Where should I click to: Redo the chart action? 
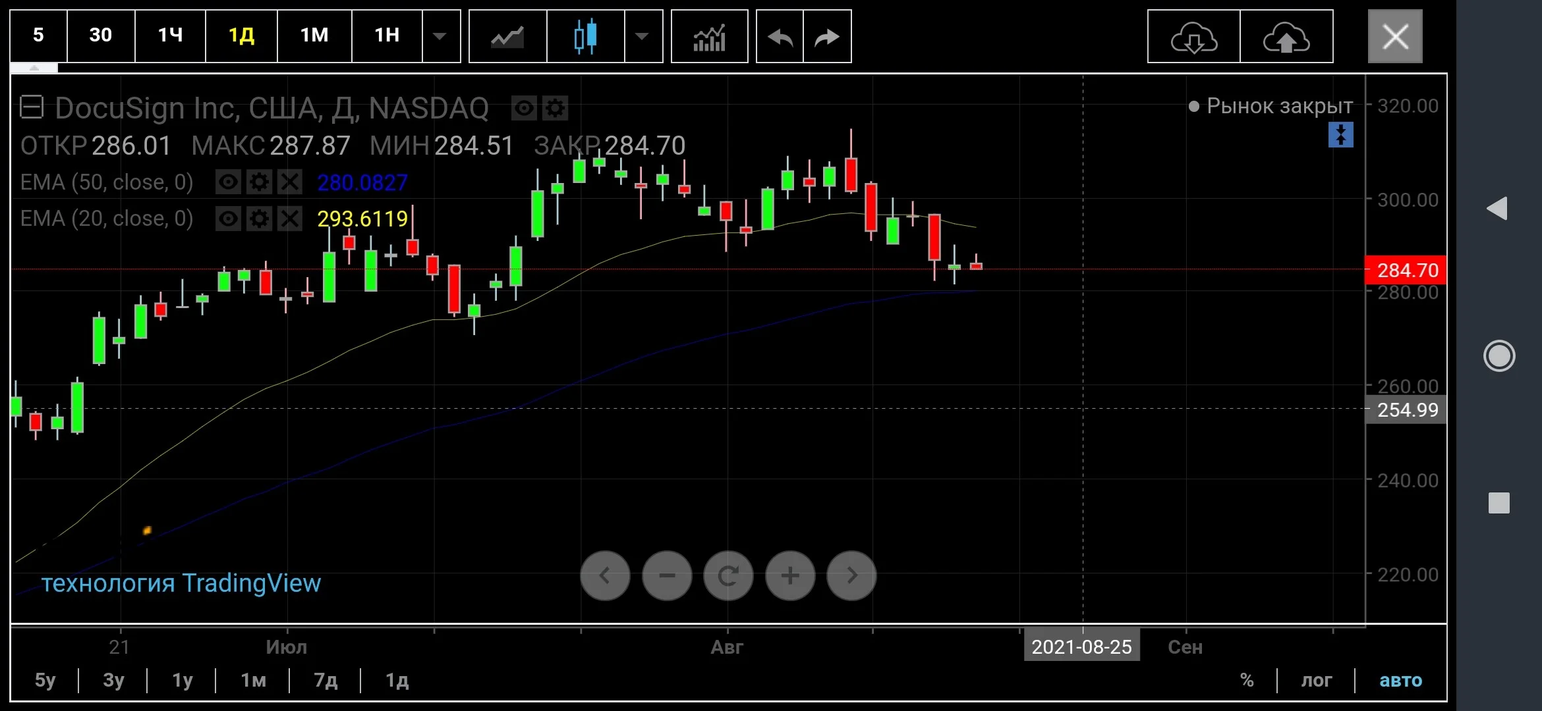click(827, 36)
